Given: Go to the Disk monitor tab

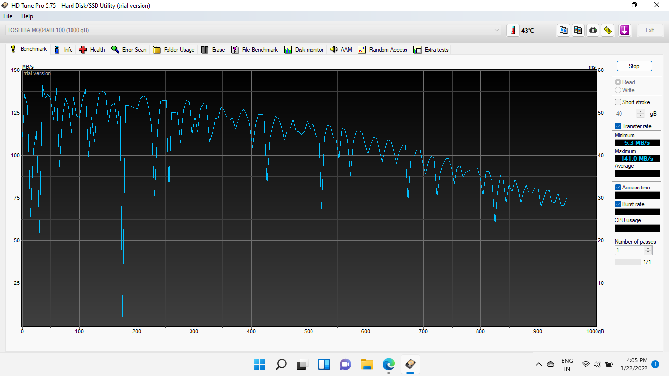Looking at the screenshot, I should click(304, 50).
